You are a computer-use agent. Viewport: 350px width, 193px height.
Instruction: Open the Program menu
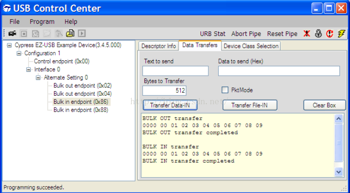pyautogui.click(x=42, y=21)
